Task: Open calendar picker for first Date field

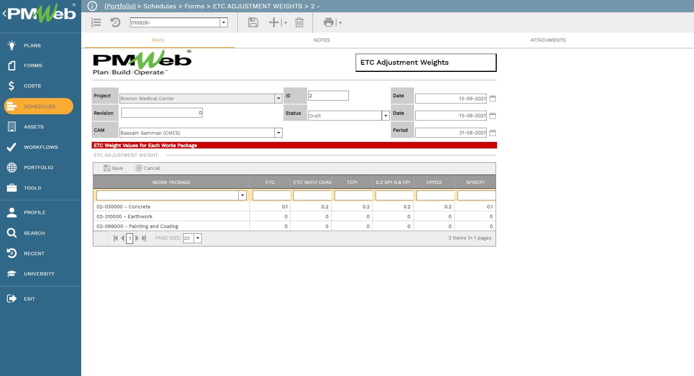Action: [492, 98]
